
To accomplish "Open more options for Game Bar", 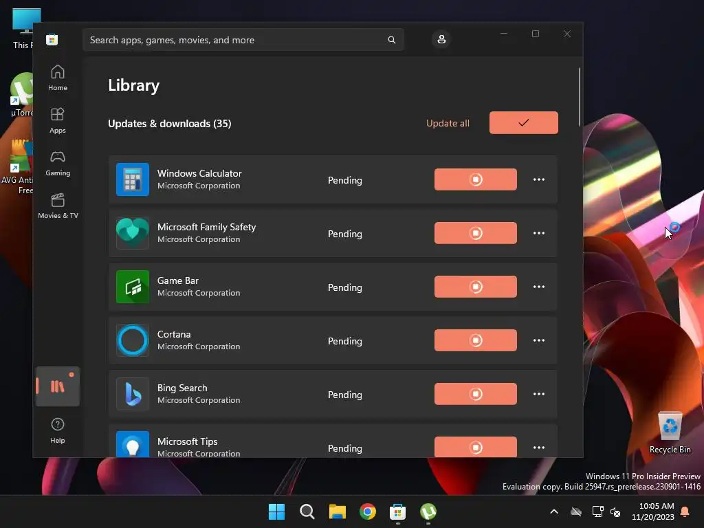I will coord(539,287).
